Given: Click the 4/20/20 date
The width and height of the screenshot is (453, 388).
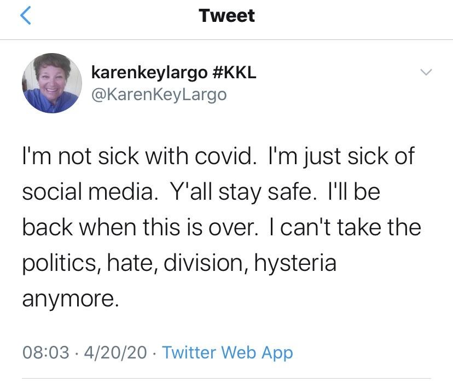Looking at the screenshot, I should 113,352.
